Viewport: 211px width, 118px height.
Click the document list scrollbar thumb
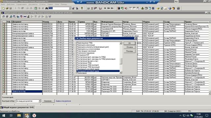[210, 91]
